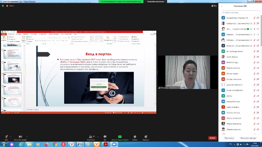The height and width of the screenshot is (147, 262).
Task: Open the Чат chat icon
Action: pyautogui.click(x=105, y=137)
